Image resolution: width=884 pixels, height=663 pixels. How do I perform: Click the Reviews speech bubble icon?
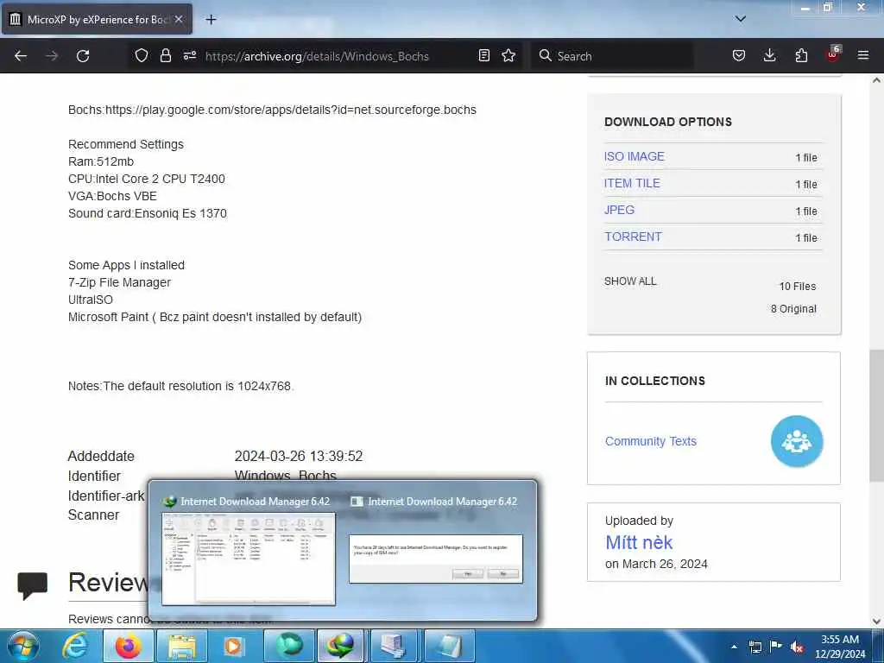(33, 585)
